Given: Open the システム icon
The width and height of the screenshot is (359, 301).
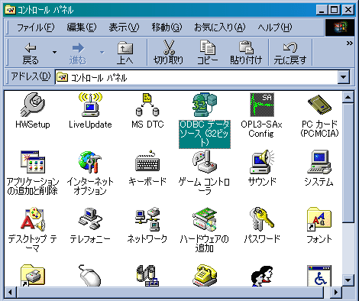Looking at the screenshot, I should pos(319,162).
